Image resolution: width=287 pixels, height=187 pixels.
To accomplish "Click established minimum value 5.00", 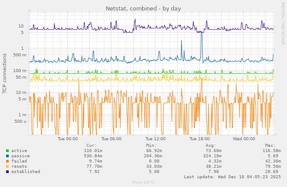I will (x=154, y=172).
